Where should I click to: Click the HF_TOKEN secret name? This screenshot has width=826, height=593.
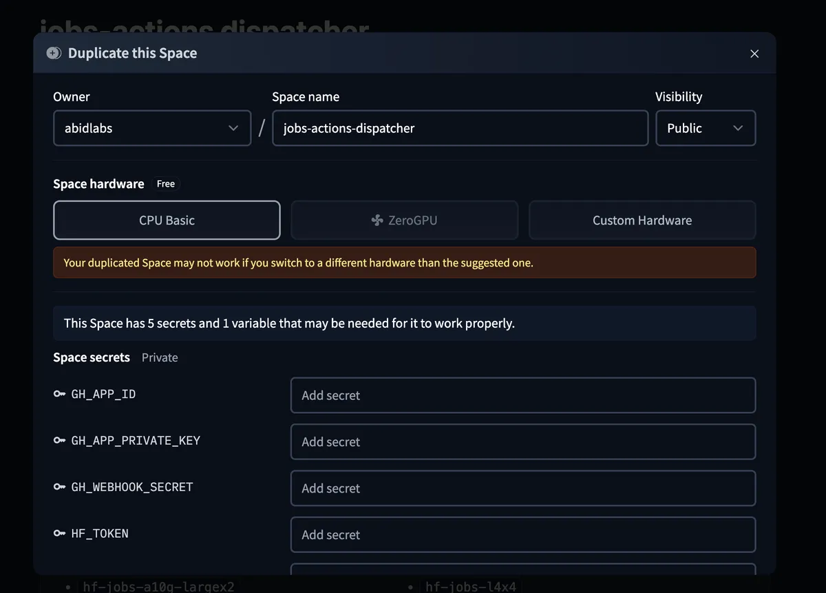100,533
